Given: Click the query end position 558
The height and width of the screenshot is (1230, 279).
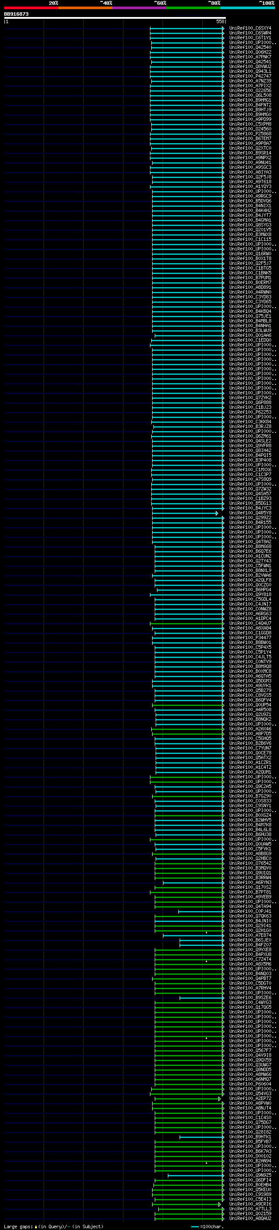Looking at the screenshot, I should [220, 21].
